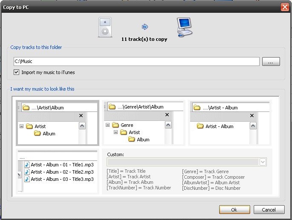The height and width of the screenshot is (220, 292).
Task: Toggle the Import my music to iTunes checkbox
Action: click(x=17, y=72)
